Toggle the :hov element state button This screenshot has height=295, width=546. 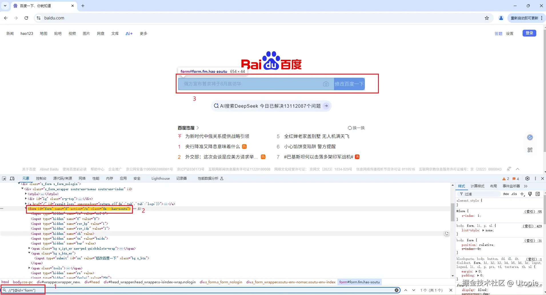coord(506,194)
